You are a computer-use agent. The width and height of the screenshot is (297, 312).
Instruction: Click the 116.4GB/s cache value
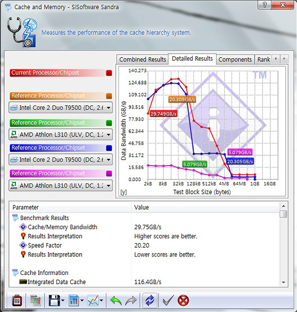(x=148, y=282)
